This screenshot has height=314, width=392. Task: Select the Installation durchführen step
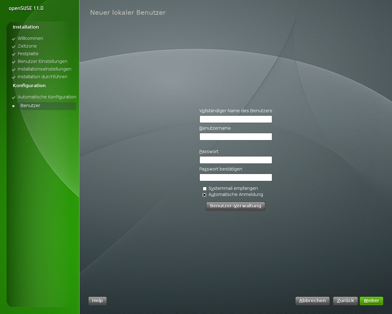coord(43,77)
